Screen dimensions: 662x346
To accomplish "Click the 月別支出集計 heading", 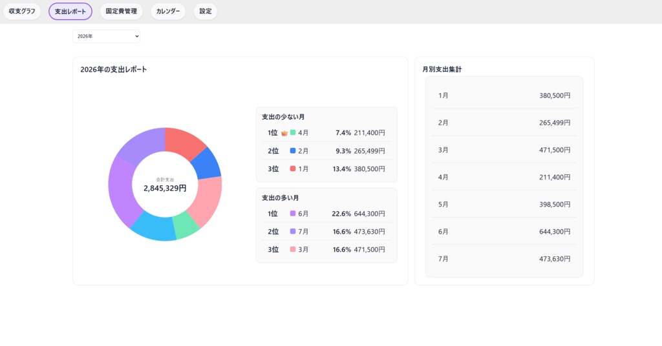I will pos(442,70).
